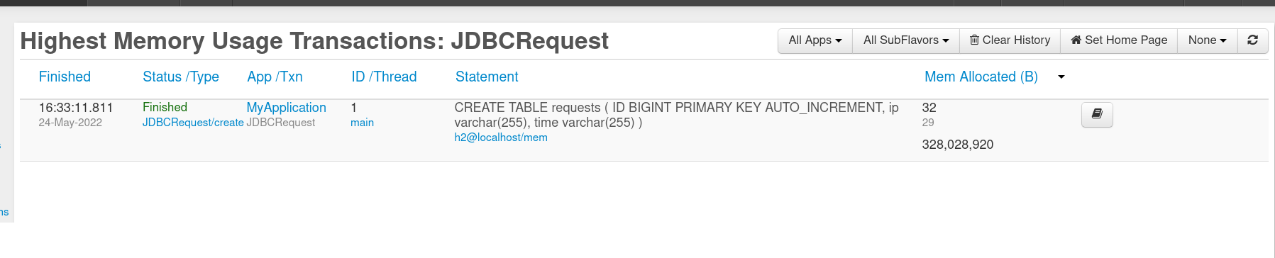The image size is (1275, 258).
Task: Sort by the Finished column header
Action: [x=65, y=77]
